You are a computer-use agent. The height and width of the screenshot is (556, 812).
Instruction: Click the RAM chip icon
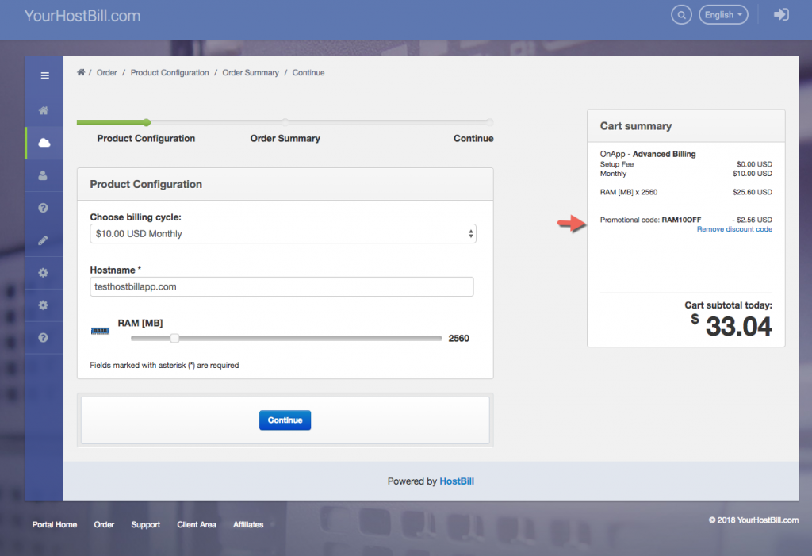[x=100, y=331]
